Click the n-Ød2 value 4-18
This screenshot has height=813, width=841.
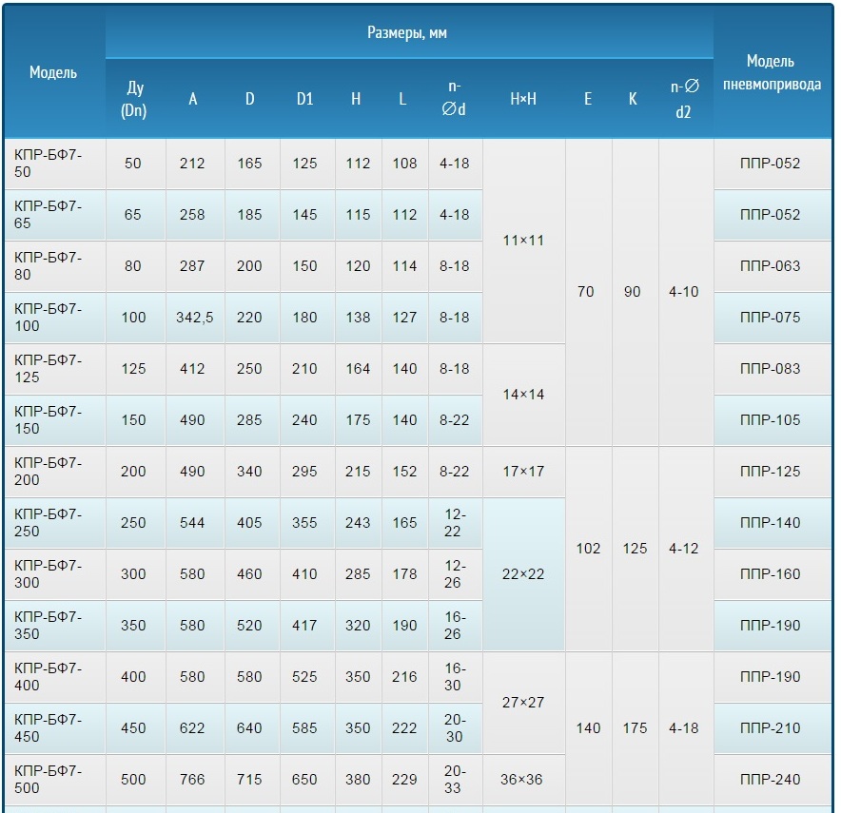[684, 728]
